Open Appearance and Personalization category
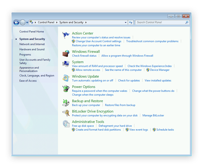 click(x=29, y=69)
